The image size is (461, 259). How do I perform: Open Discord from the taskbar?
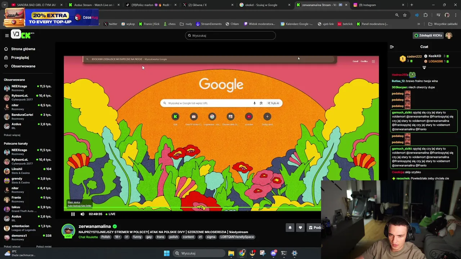(273, 253)
